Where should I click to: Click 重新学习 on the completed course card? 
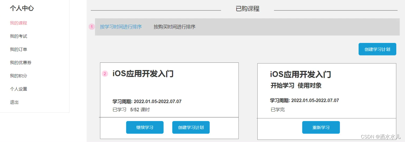coord(321,127)
